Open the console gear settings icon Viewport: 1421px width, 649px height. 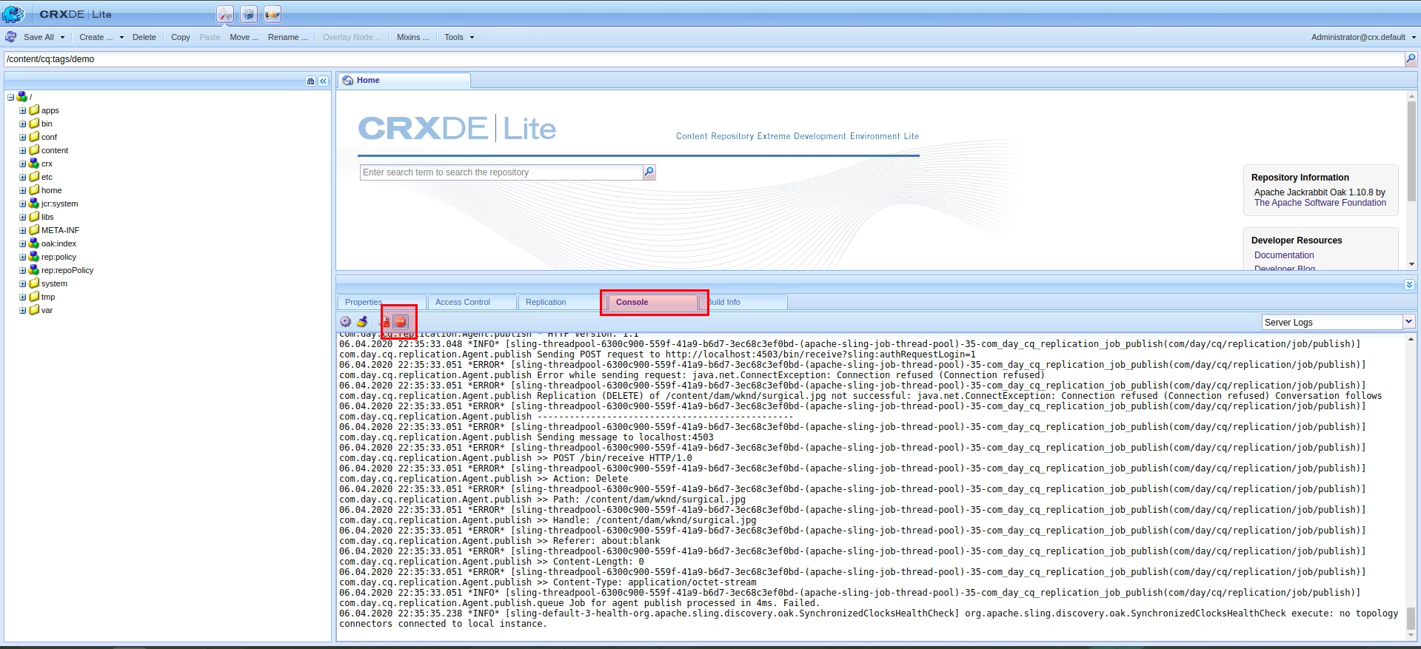346,321
